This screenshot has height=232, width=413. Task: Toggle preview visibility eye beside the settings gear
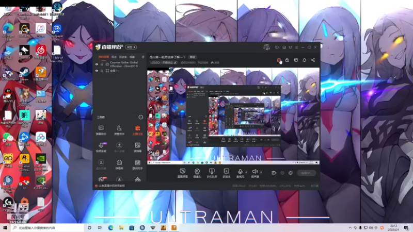[x=282, y=173]
